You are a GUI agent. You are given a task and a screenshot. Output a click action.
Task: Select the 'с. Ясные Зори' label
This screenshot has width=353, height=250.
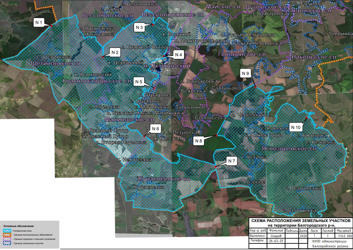pyautogui.click(x=264, y=135)
